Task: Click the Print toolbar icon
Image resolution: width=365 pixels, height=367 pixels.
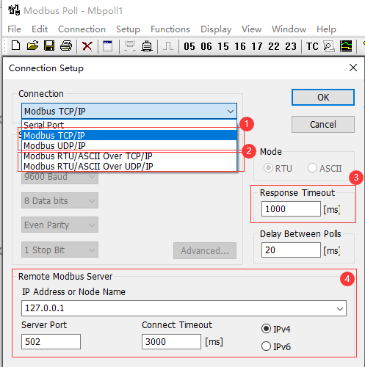Action: [x=66, y=46]
